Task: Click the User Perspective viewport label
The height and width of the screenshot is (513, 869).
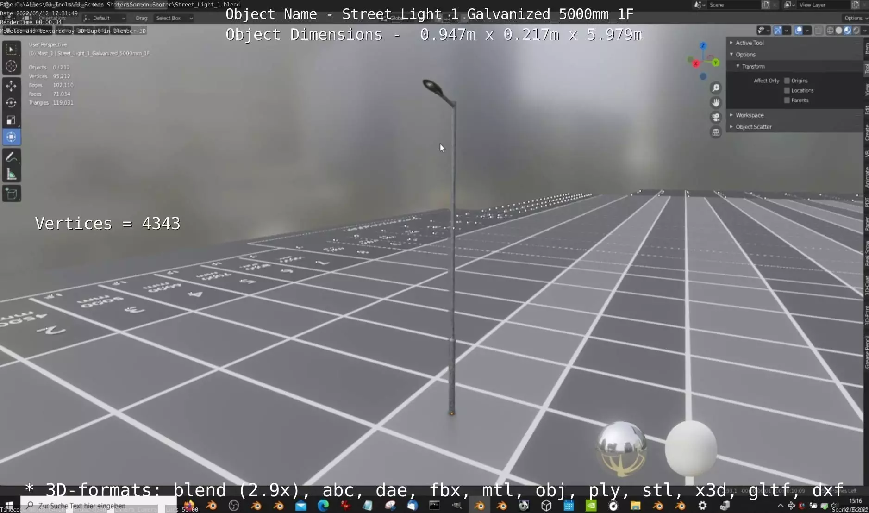Action: 48,44
